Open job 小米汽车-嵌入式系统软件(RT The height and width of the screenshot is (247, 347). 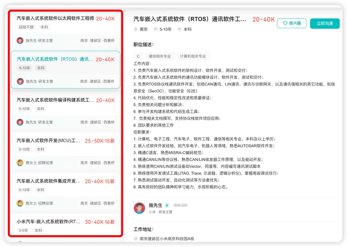(x=49, y=222)
